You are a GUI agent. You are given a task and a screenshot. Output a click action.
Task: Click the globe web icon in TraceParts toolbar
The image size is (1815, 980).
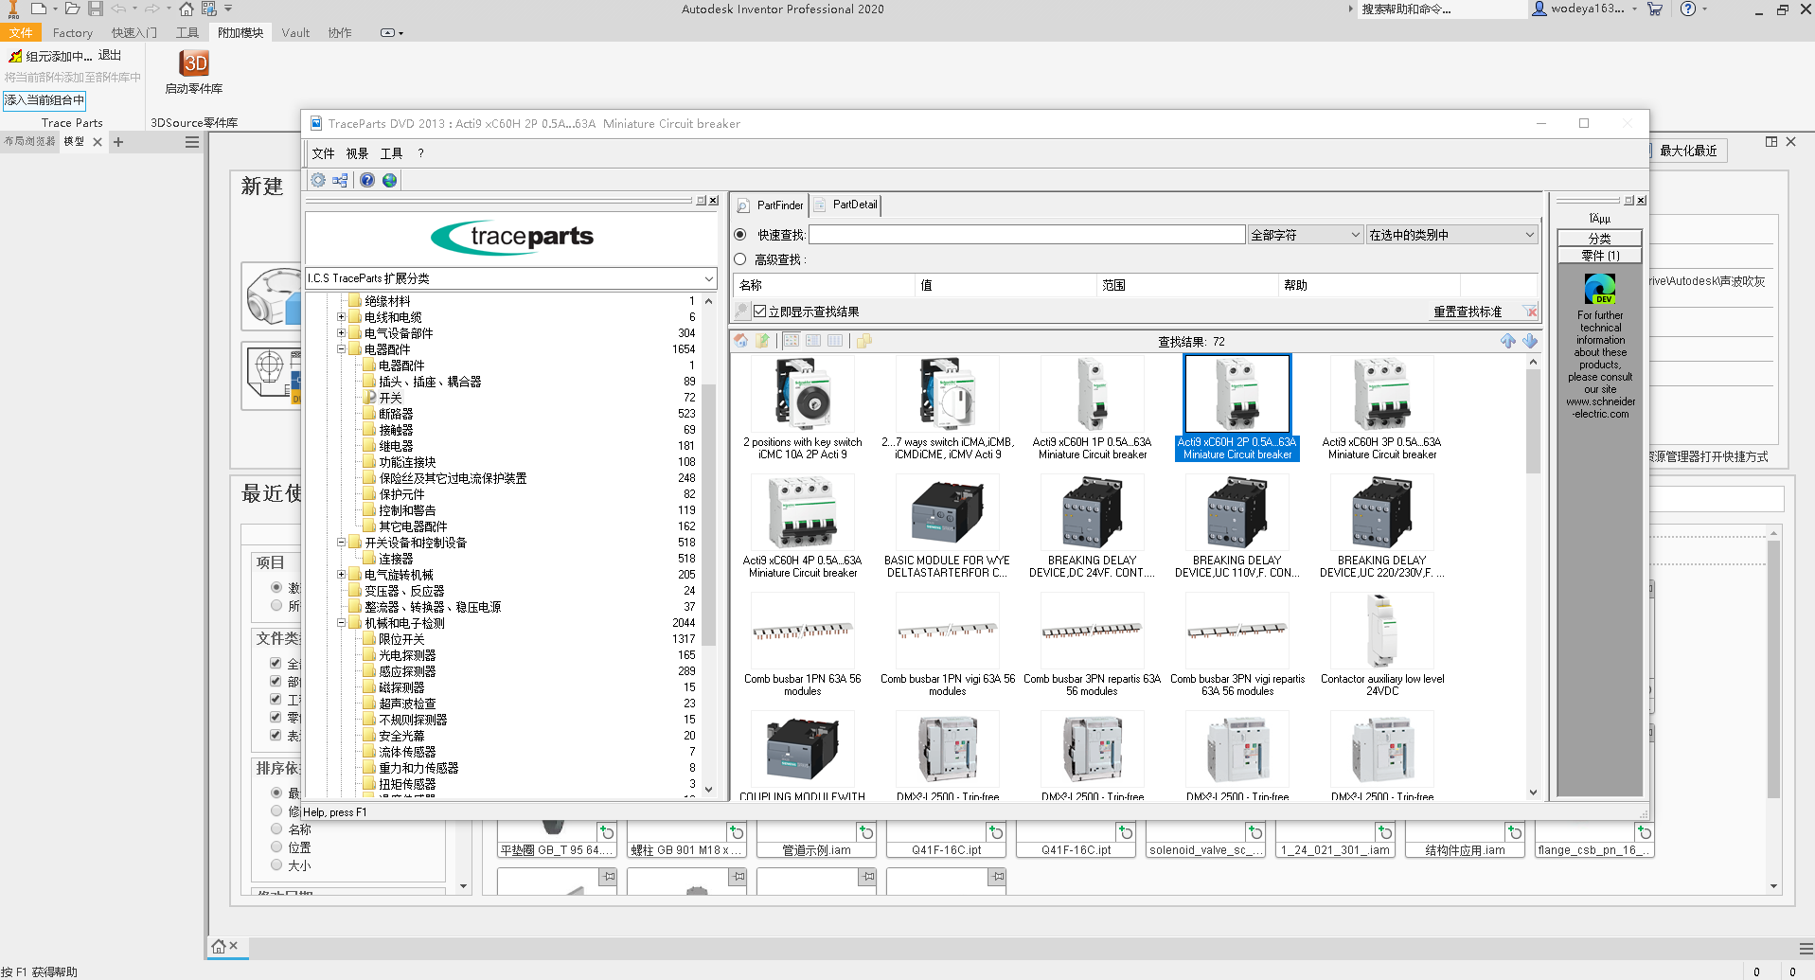tap(390, 180)
